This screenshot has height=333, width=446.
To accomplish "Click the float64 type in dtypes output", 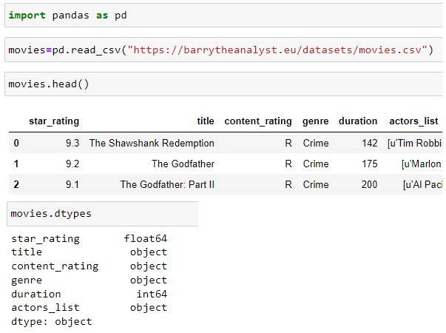I will [x=145, y=238].
